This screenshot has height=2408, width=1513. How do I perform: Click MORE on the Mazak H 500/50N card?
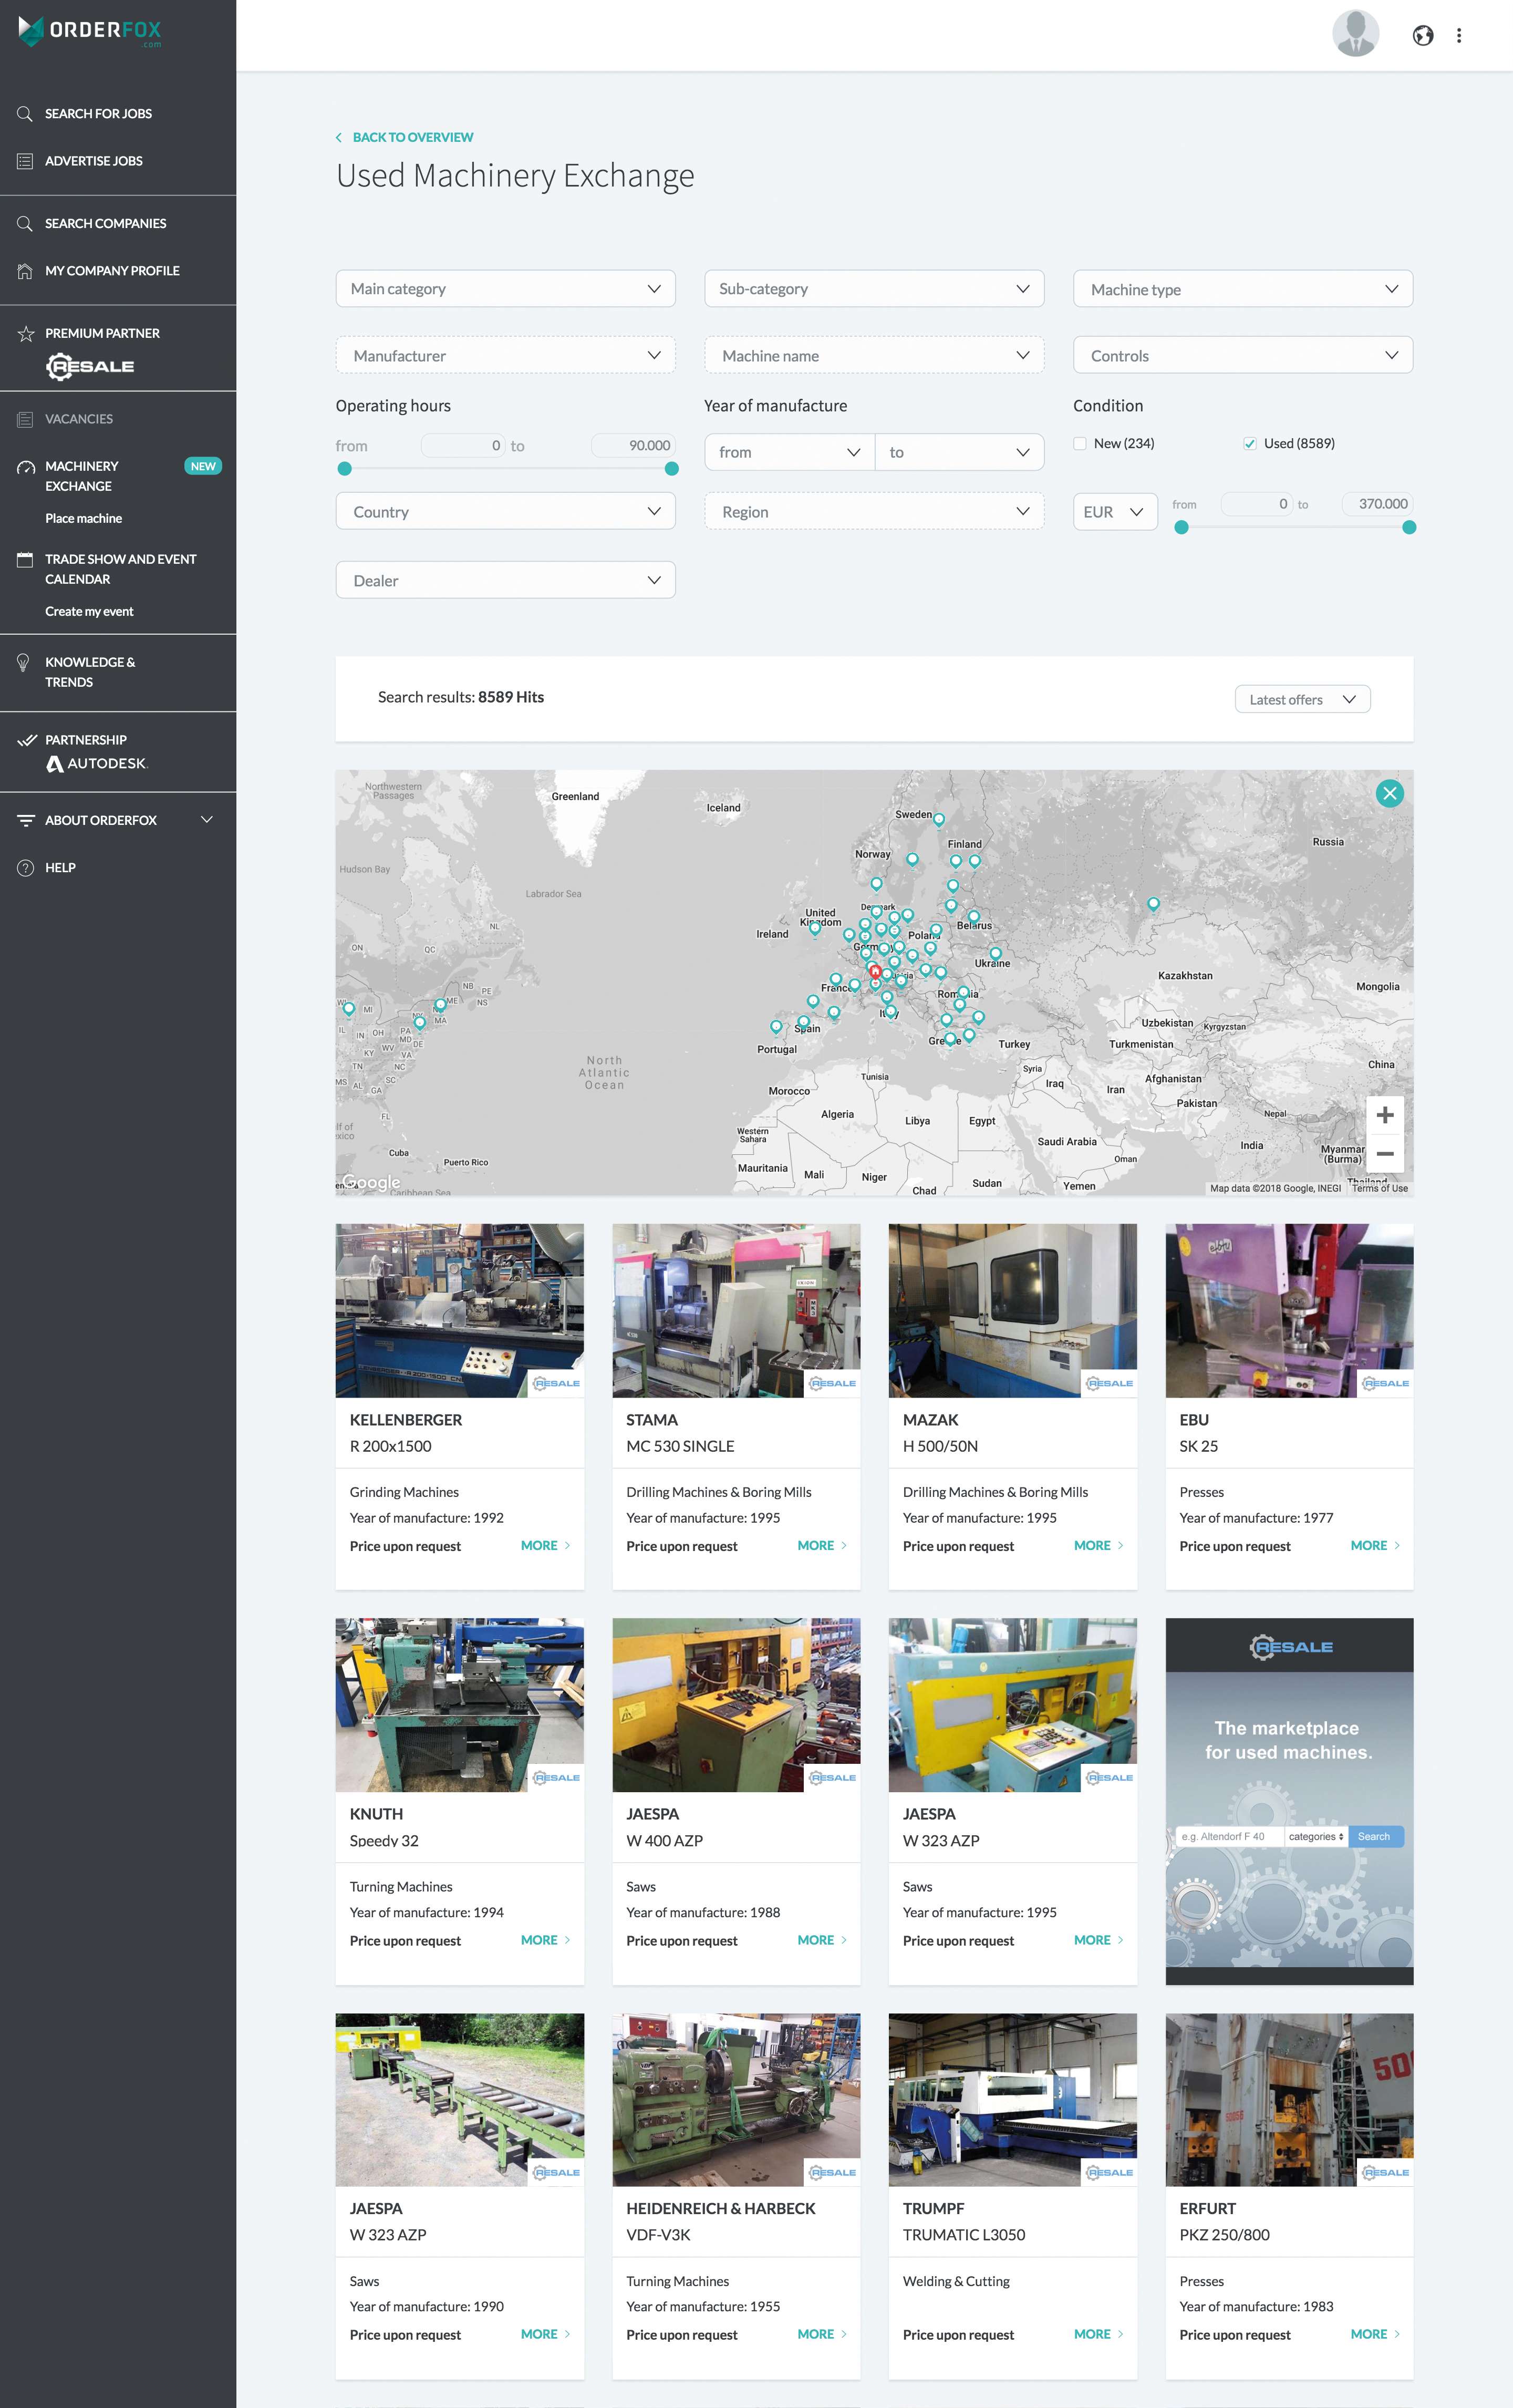(x=1098, y=1546)
